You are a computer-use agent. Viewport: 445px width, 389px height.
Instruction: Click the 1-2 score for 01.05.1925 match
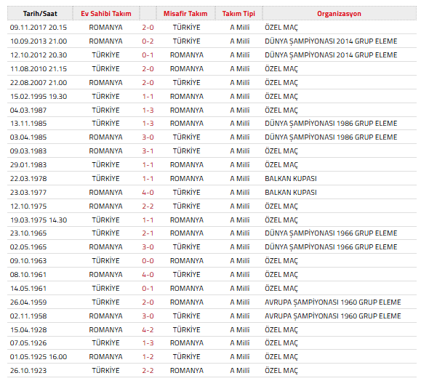(148, 357)
